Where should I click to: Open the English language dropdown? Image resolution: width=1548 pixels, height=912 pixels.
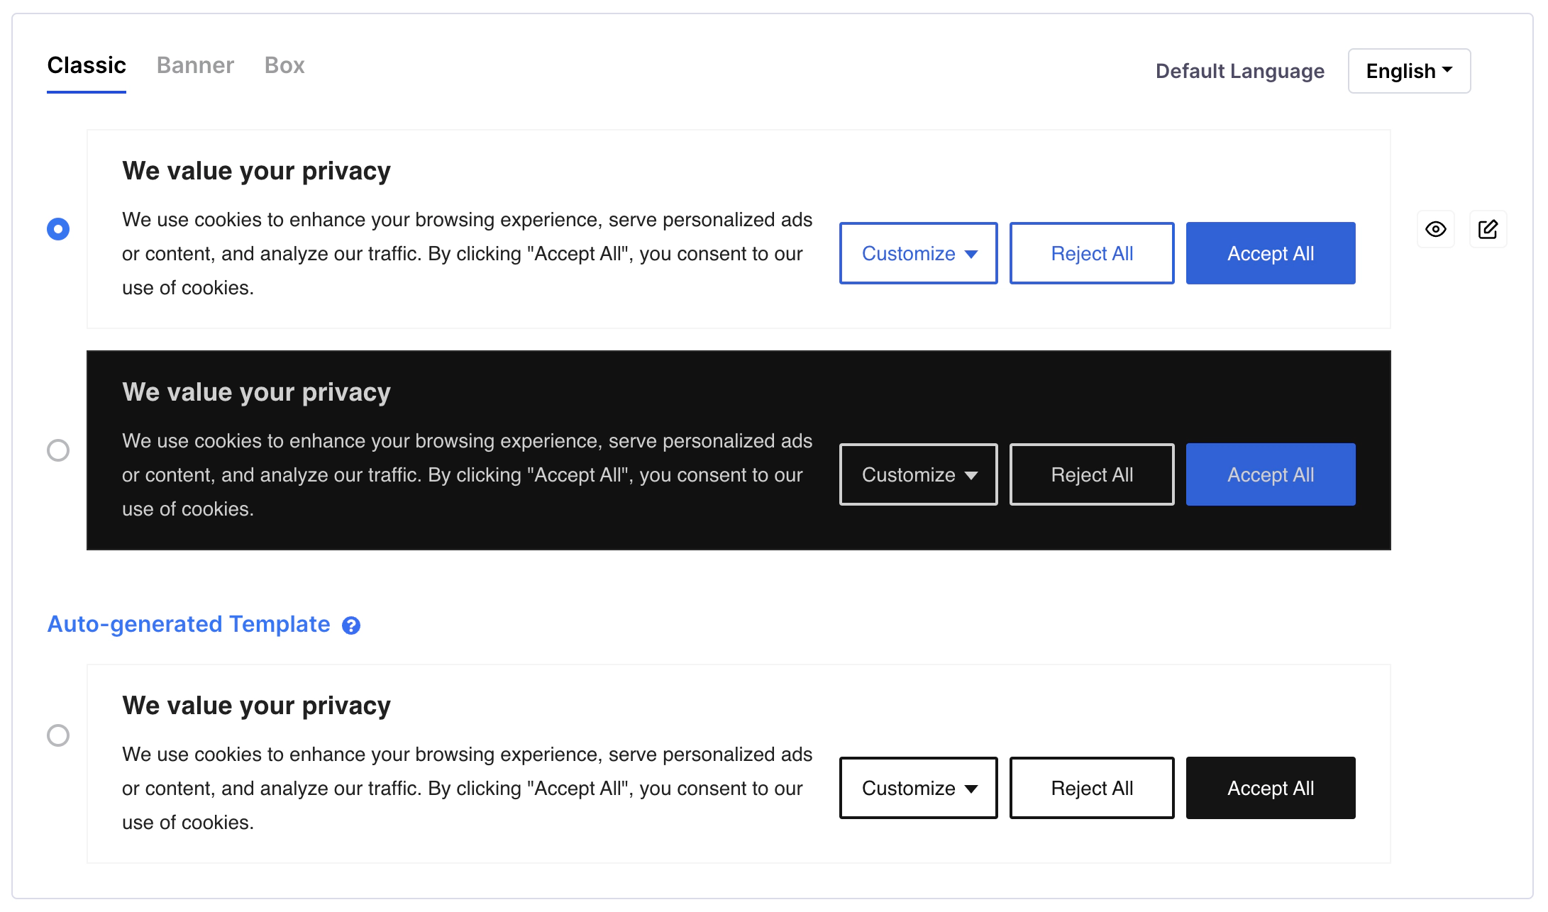1409,71
